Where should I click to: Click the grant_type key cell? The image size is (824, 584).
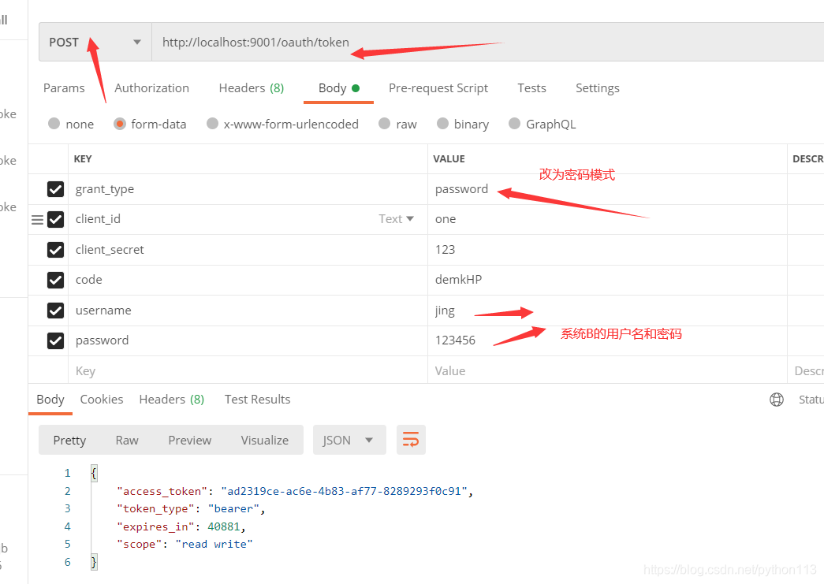[248, 189]
